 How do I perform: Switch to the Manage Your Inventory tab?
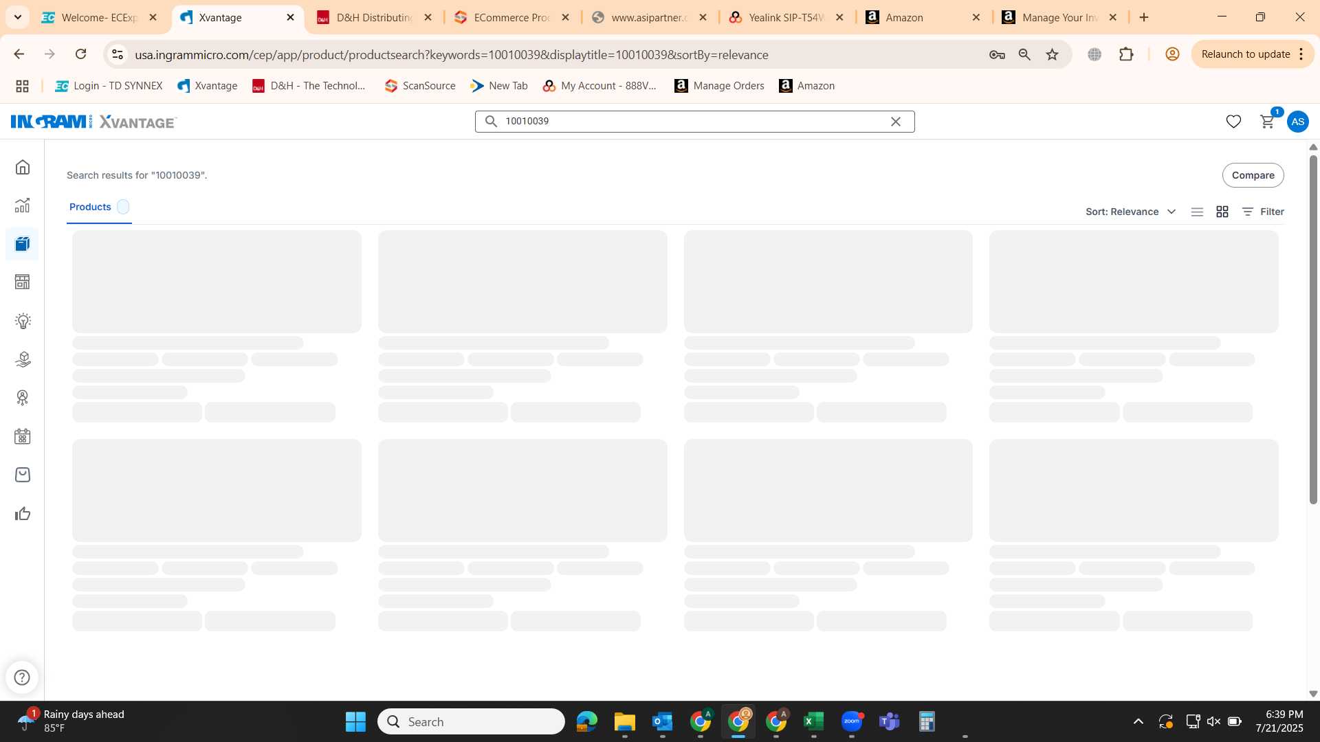coord(1059,17)
